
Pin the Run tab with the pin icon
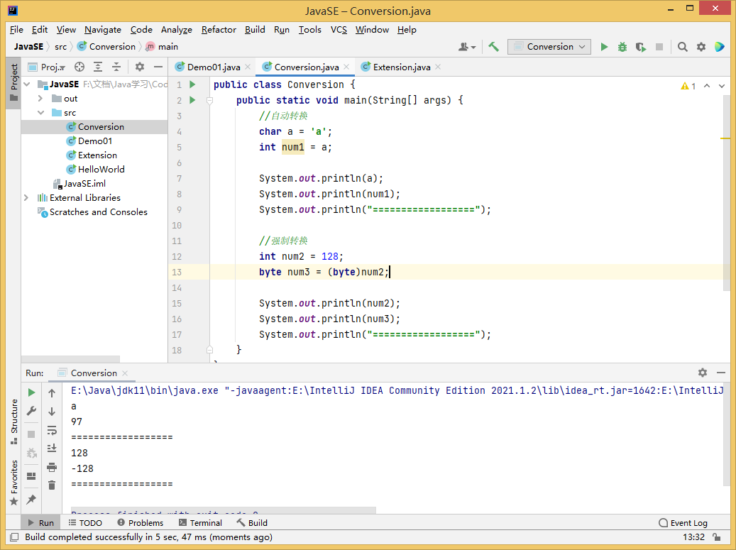pyautogui.click(x=31, y=500)
